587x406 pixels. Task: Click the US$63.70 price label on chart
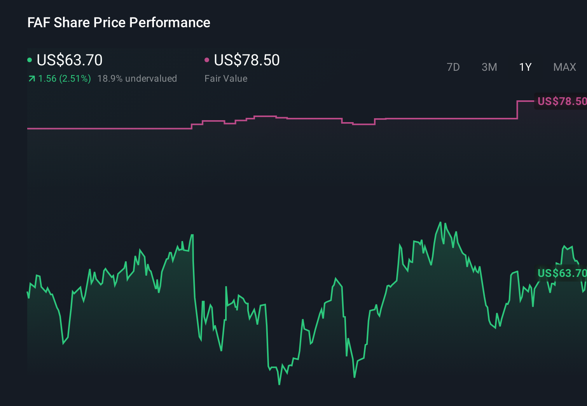point(561,273)
